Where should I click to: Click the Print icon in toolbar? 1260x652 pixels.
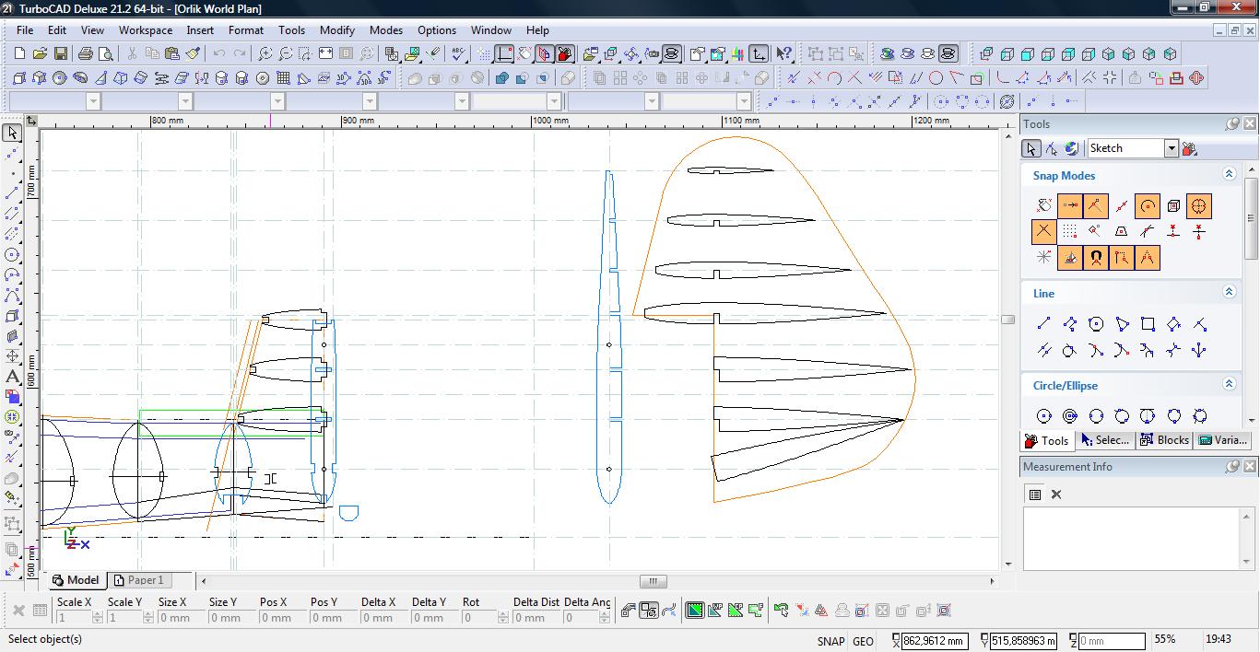pyautogui.click(x=86, y=54)
